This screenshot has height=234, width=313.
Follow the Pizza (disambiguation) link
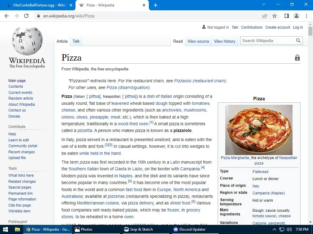128,87
